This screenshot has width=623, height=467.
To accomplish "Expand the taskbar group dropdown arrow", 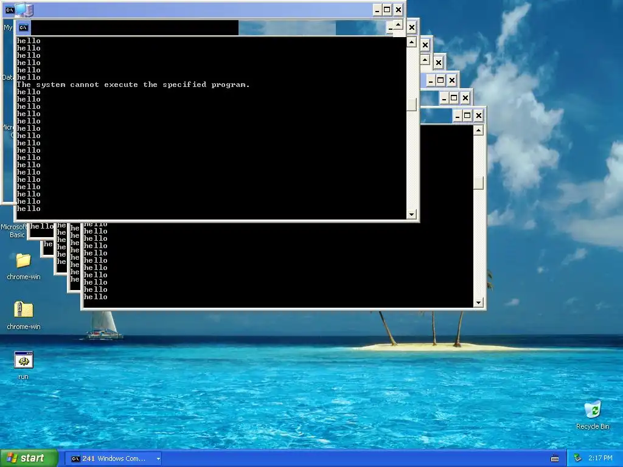I will coord(158,458).
